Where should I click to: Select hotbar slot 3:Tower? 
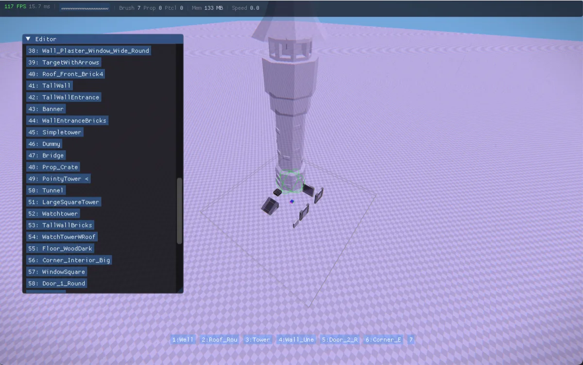click(x=257, y=340)
